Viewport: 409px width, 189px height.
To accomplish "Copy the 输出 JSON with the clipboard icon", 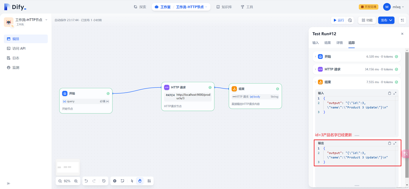I will [390, 143].
